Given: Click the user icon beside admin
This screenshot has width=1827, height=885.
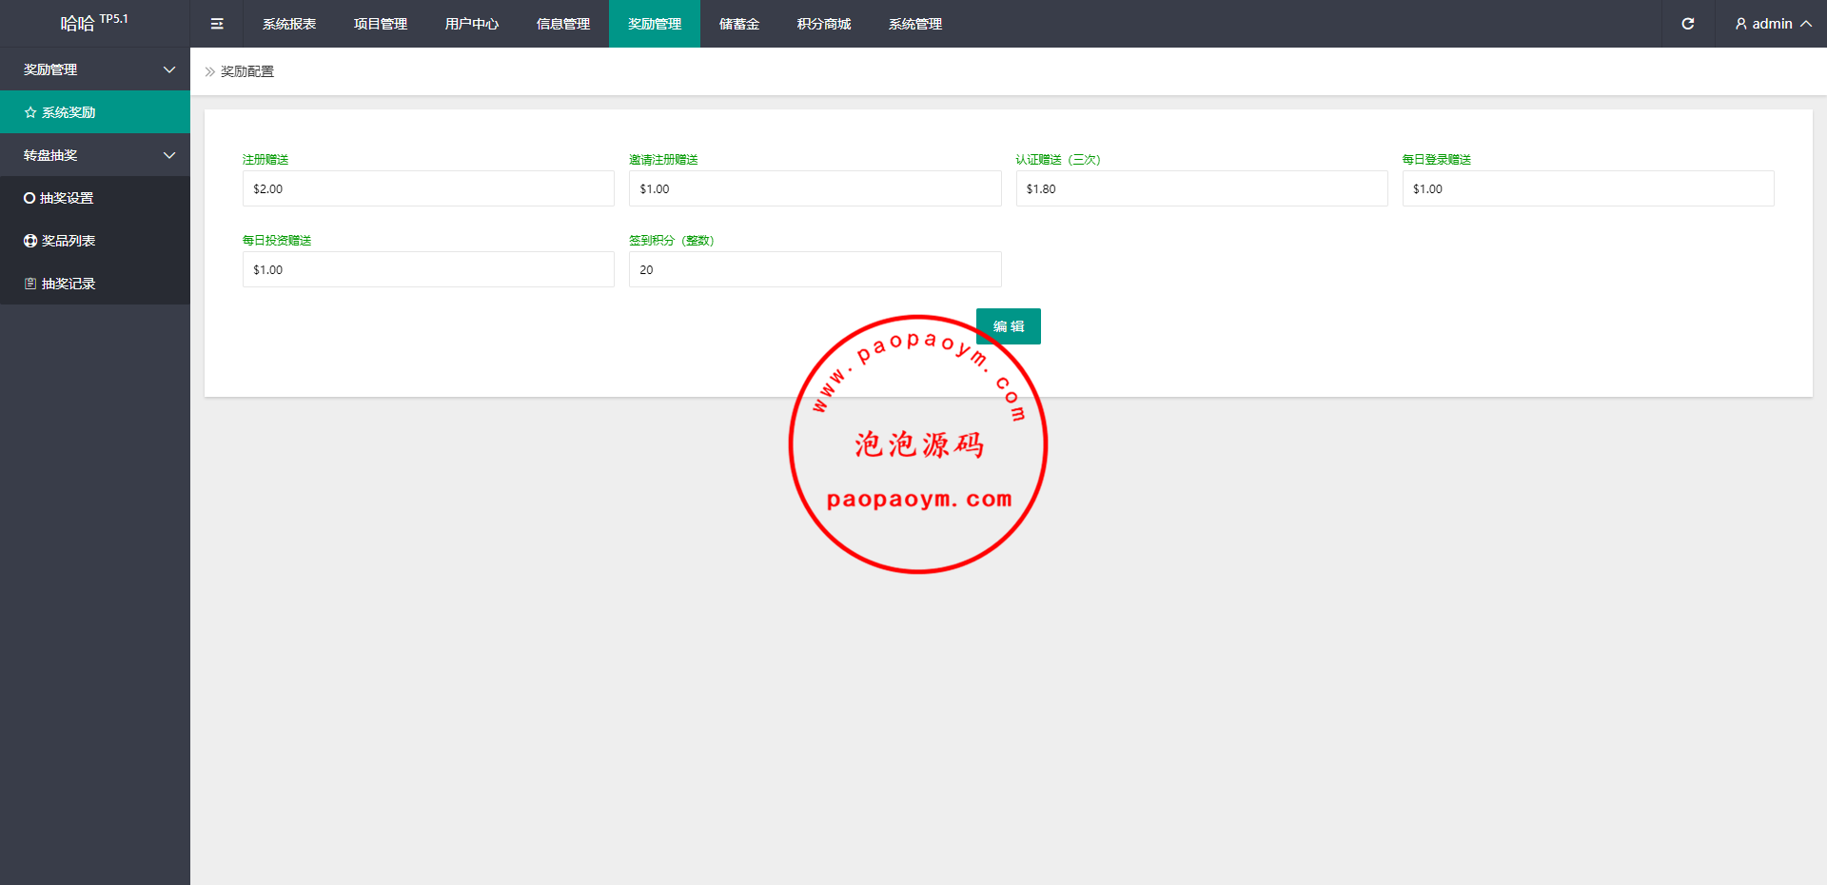Looking at the screenshot, I should pyautogui.click(x=1740, y=24).
